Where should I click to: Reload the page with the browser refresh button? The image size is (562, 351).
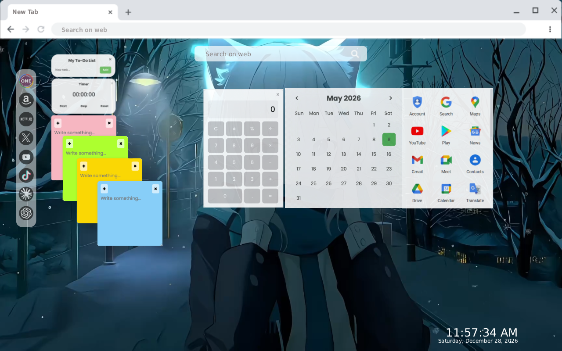pyautogui.click(x=41, y=29)
